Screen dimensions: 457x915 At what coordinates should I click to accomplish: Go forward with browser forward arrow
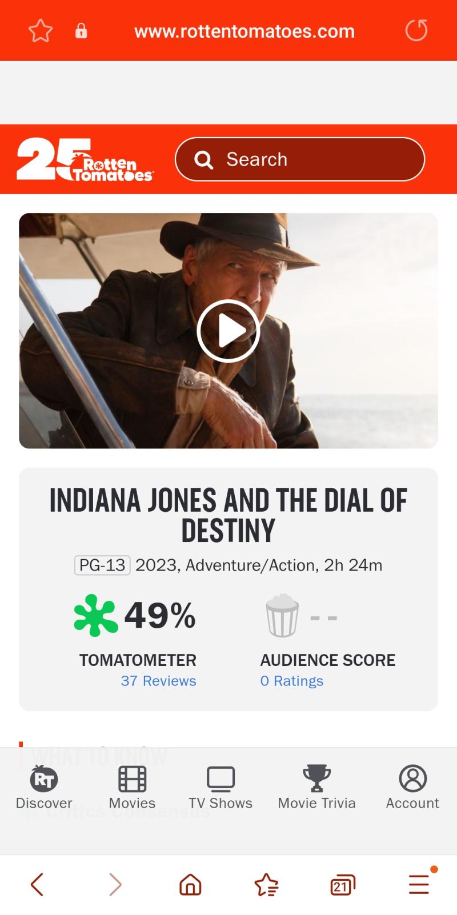click(115, 885)
